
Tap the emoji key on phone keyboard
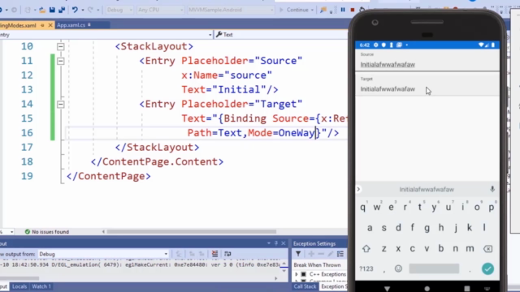click(x=398, y=268)
